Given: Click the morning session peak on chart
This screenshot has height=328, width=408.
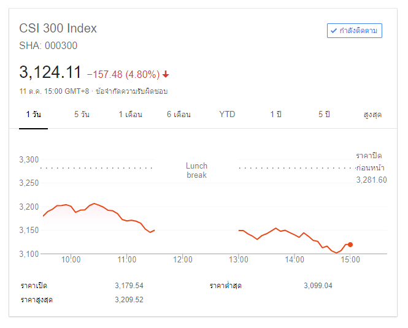Looking at the screenshot, I should click(94, 204).
